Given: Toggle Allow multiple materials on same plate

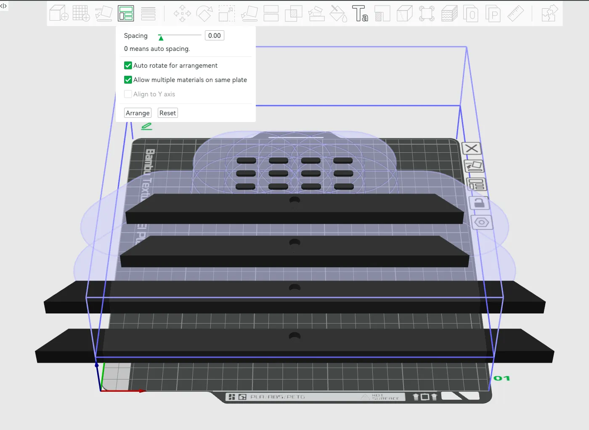Looking at the screenshot, I should [x=128, y=80].
